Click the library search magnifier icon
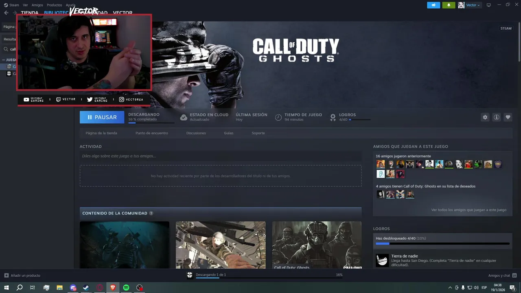Image resolution: width=521 pixels, height=293 pixels. (6, 49)
